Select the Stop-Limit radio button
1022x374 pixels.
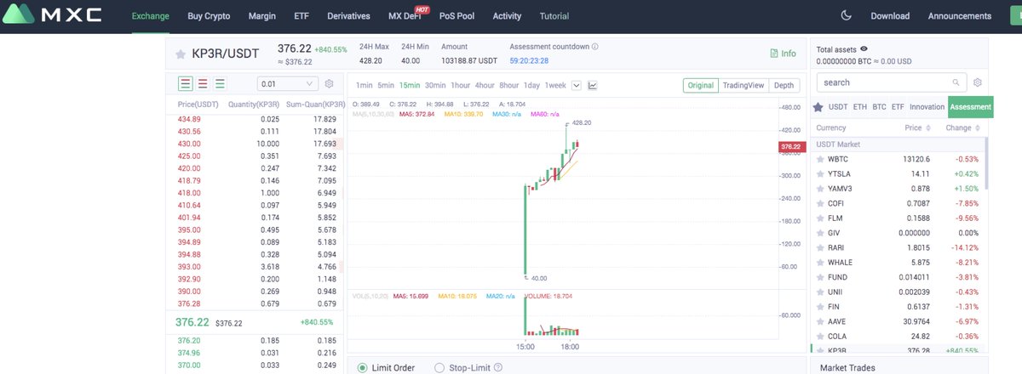[439, 367]
